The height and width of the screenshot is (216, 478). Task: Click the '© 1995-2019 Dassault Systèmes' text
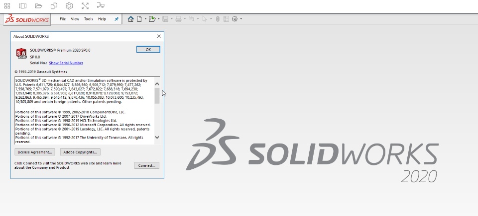click(40, 72)
